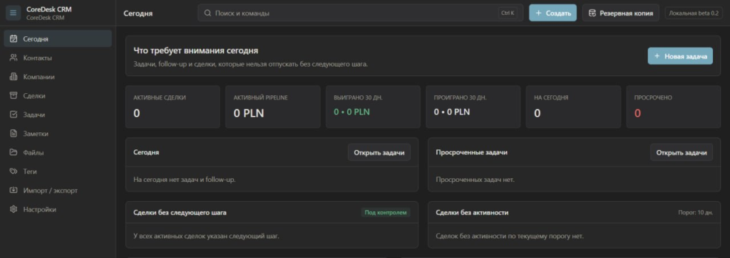
Task: Click the На сегодня stat card
Action: [x=574, y=107]
